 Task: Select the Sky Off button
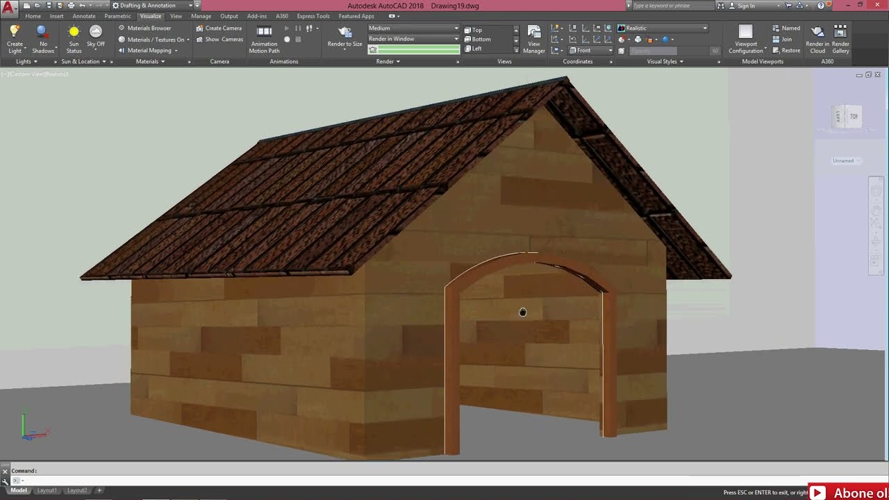[96, 36]
